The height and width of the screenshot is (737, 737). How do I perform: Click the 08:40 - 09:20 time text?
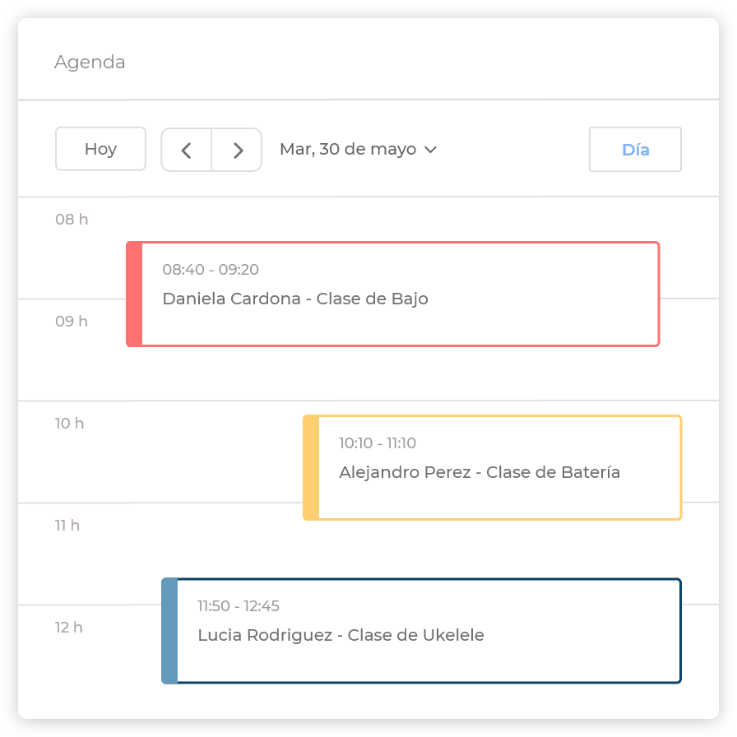[x=211, y=270]
